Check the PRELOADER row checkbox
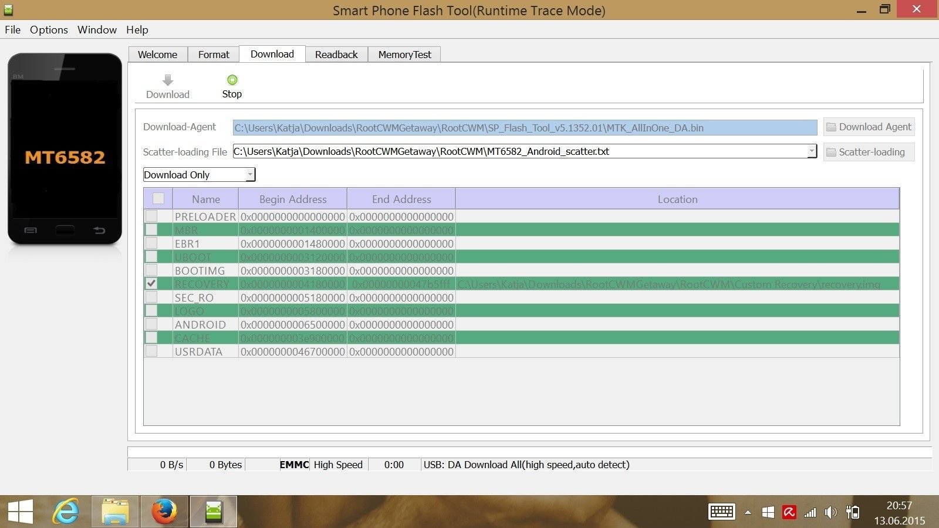 point(151,216)
